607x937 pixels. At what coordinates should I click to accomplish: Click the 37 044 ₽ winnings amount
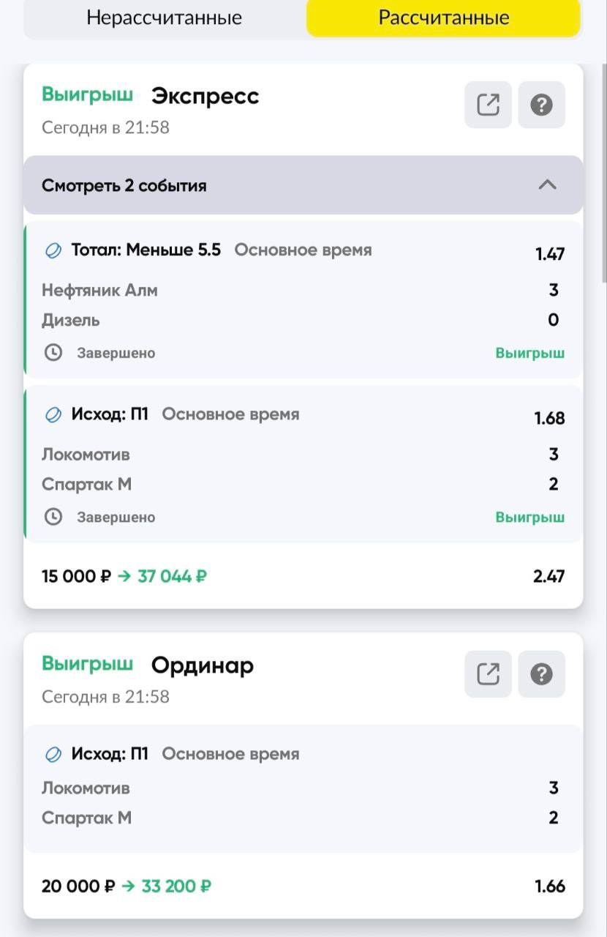[172, 576]
